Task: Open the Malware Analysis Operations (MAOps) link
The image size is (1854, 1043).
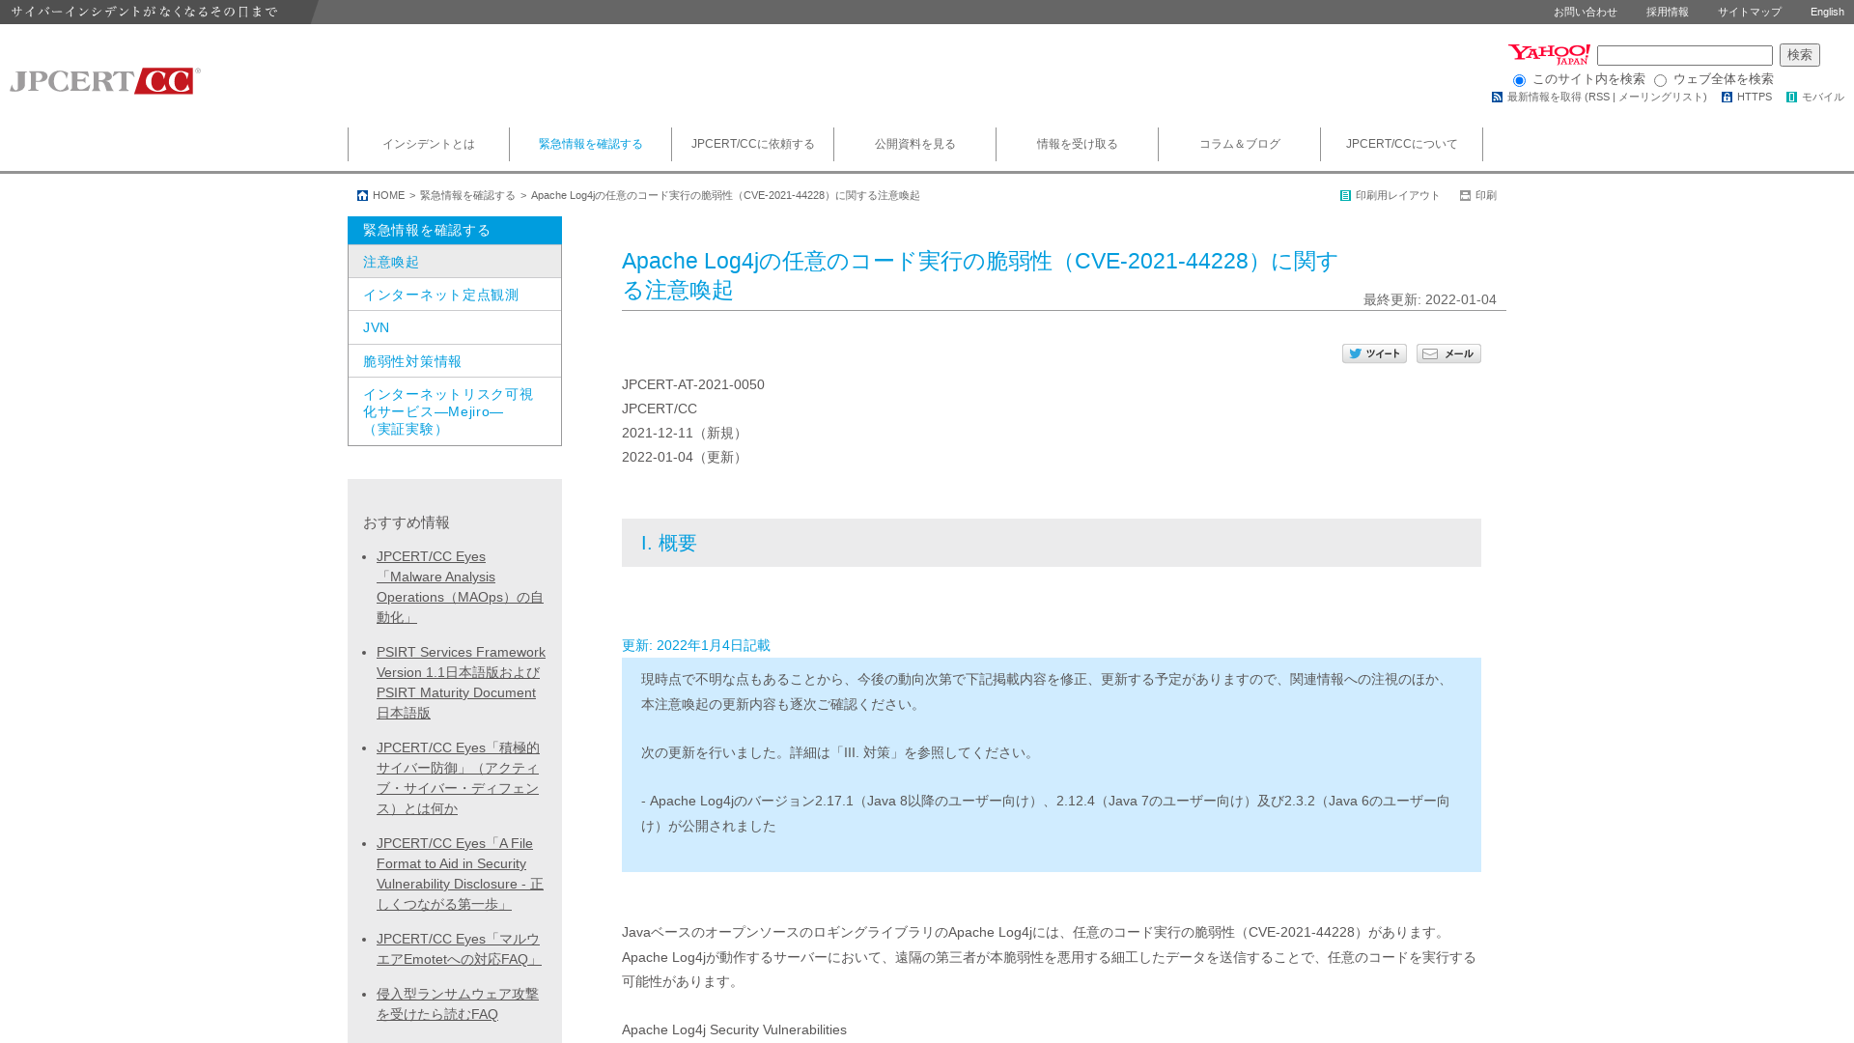Action: pyautogui.click(x=460, y=587)
